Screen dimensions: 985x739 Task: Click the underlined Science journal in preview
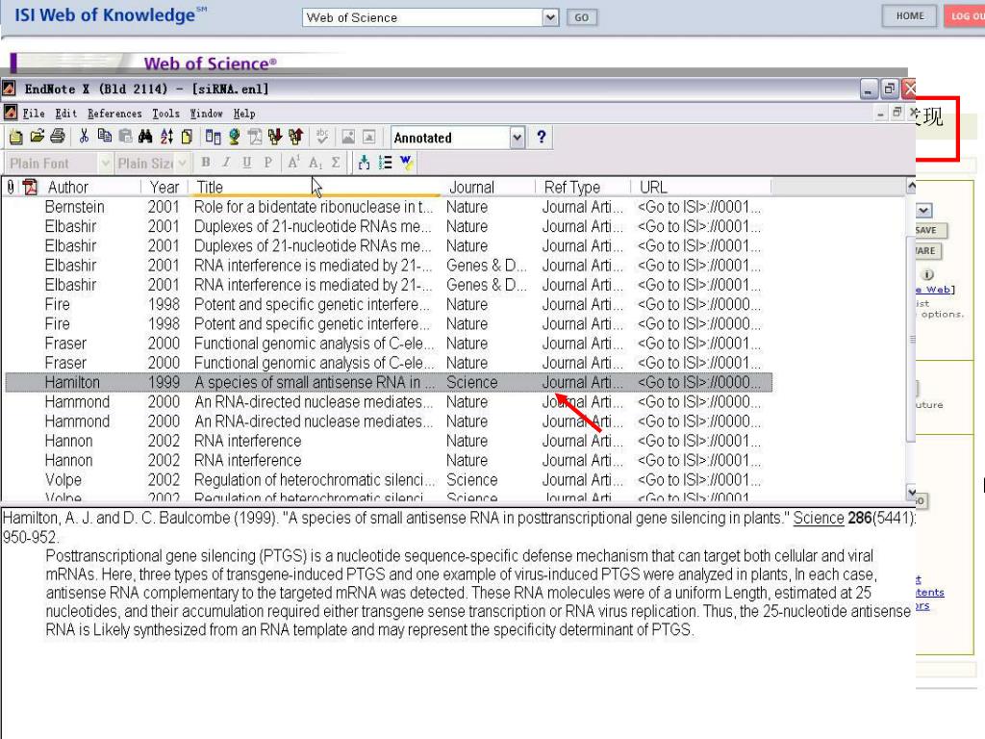818,518
